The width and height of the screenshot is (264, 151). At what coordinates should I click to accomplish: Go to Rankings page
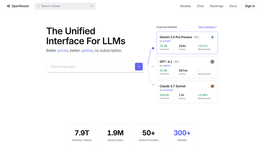(x=216, y=6)
